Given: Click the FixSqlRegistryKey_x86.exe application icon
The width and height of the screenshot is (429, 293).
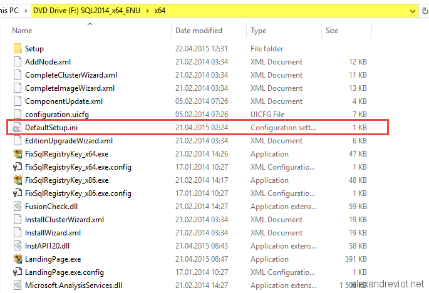Looking at the screenshot, I should coord(18,180).
